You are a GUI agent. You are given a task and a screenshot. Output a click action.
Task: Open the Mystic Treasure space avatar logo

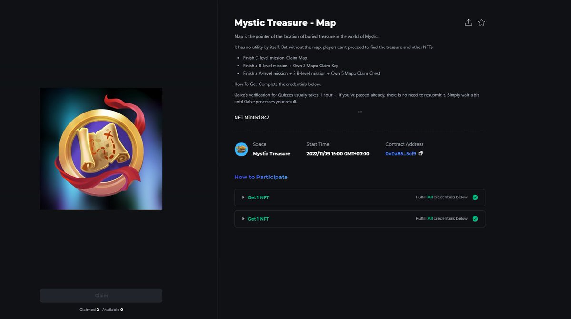[x=241, y=149]
